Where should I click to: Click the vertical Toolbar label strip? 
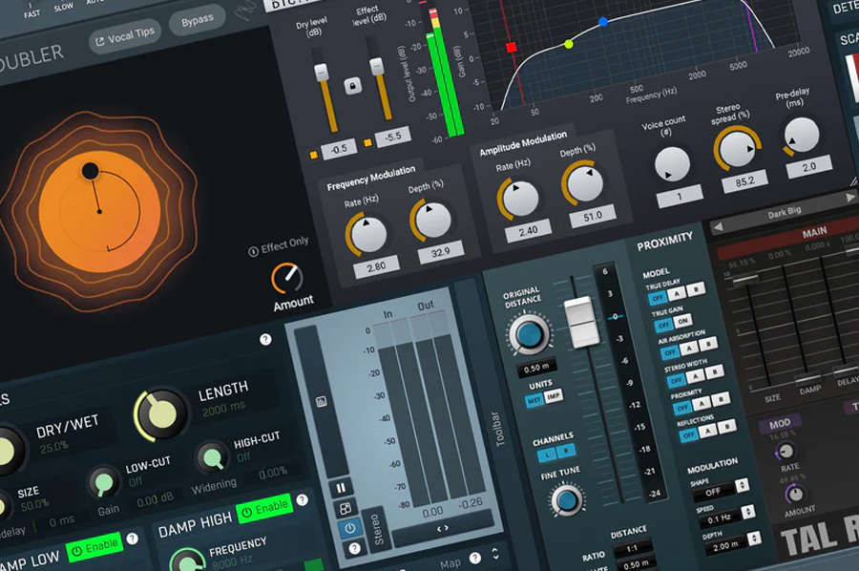point(498,429)
